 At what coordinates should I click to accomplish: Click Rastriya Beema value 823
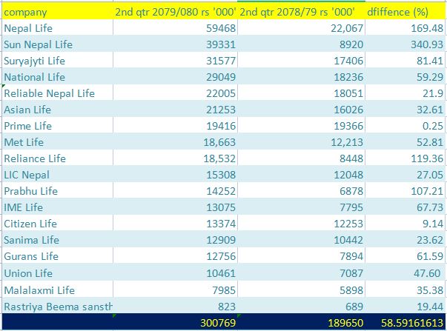(176, 307)
